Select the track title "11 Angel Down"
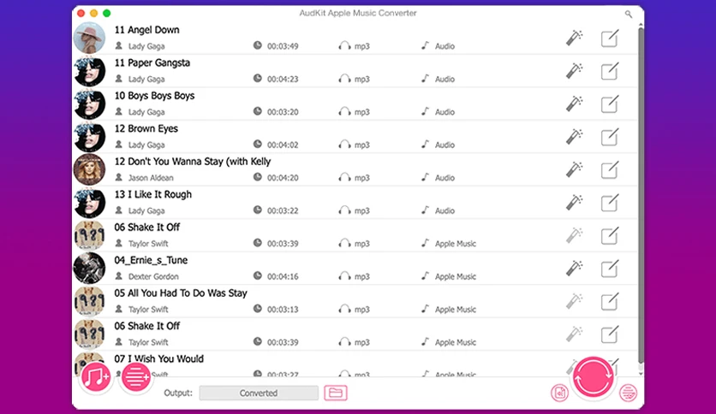This screenshot has height=414, width=716. click(x=146, y=30)
